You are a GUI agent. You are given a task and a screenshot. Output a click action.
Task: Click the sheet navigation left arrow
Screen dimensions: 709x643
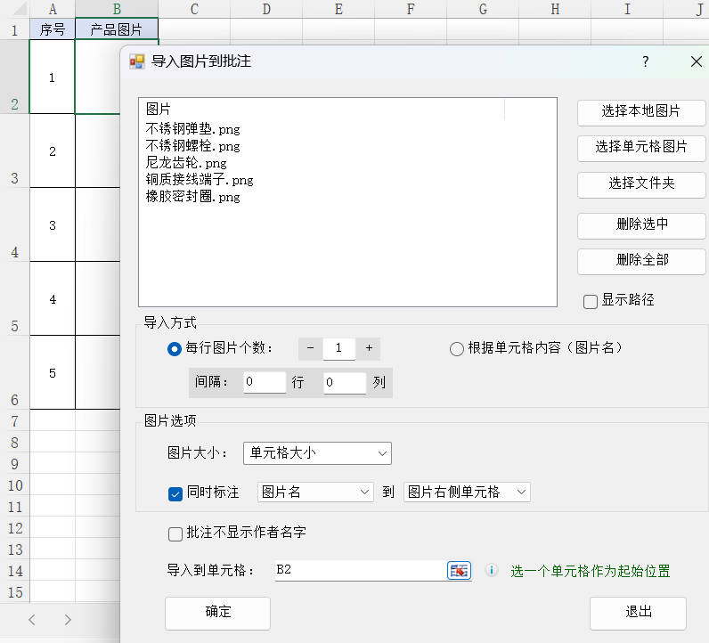point(32,619)
